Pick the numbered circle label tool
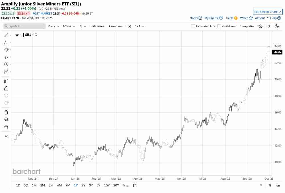The image size is (285, 193). (6, 64)
